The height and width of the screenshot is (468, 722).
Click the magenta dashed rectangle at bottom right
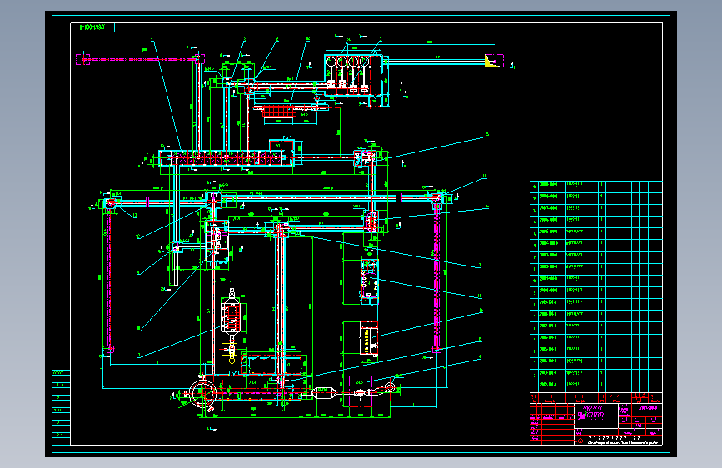pyautogui.click(x=360, y=391)
